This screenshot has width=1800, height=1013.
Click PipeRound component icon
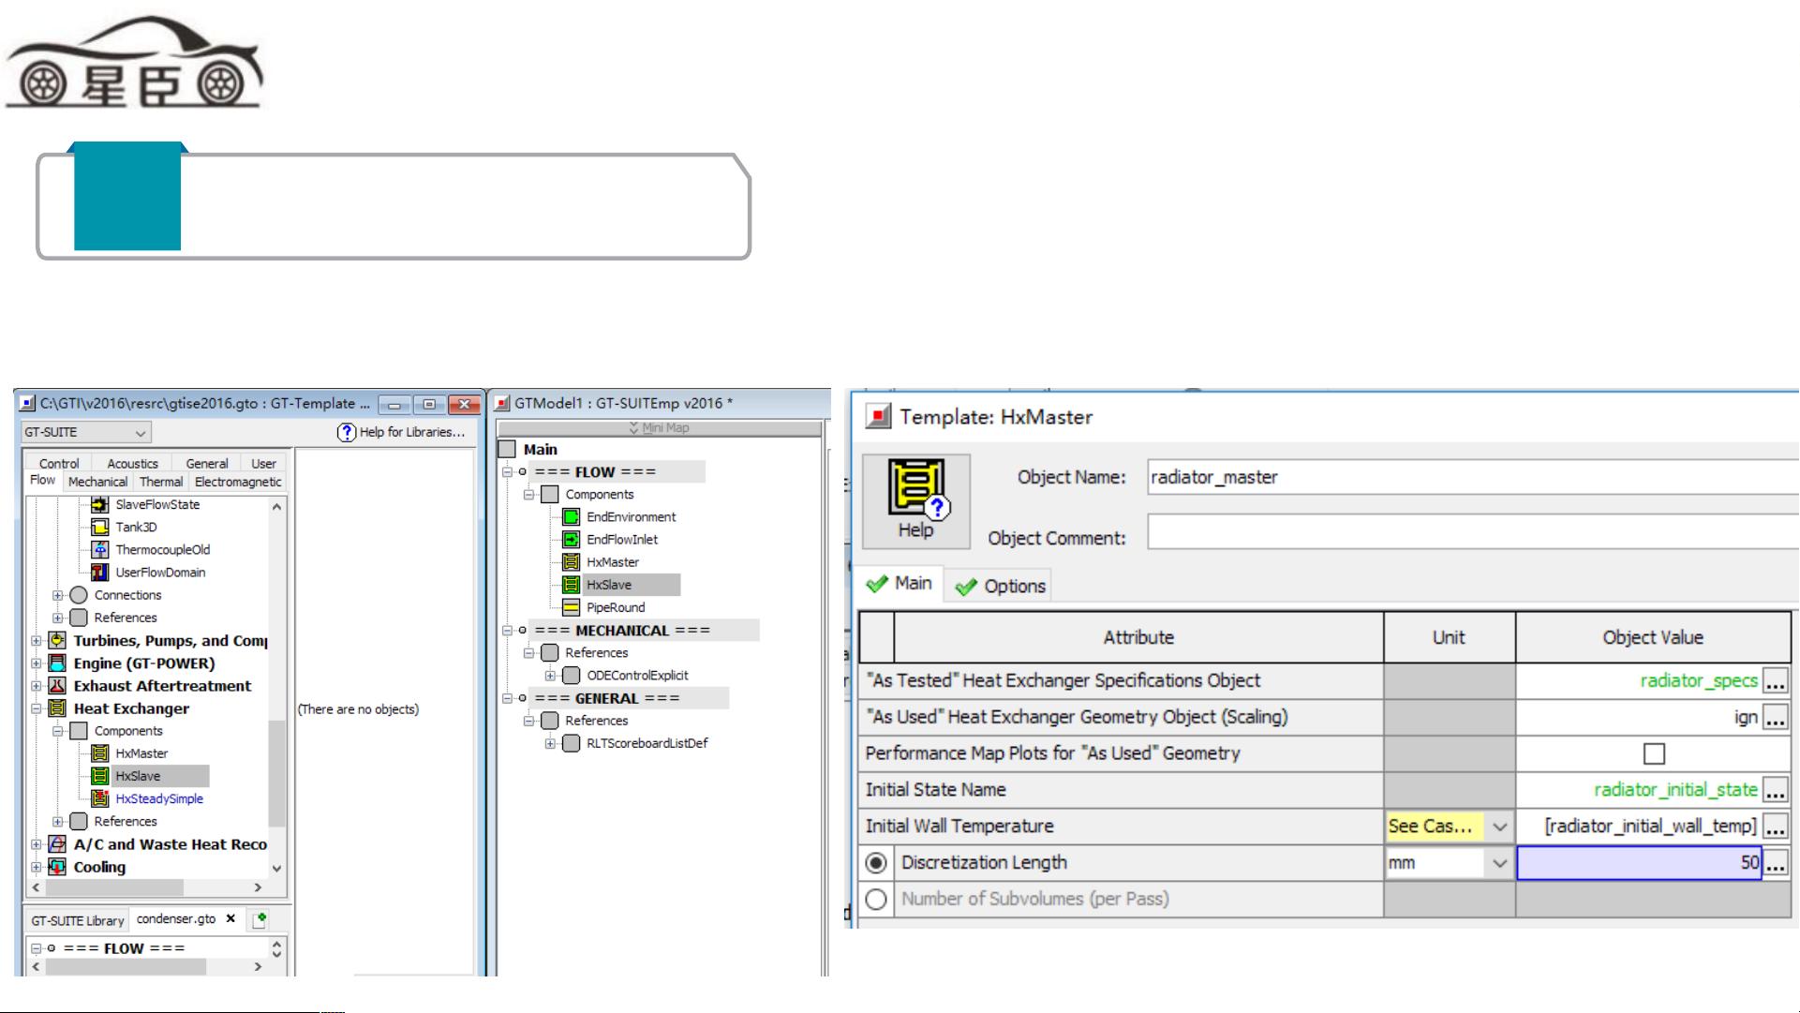coord(571,607)
